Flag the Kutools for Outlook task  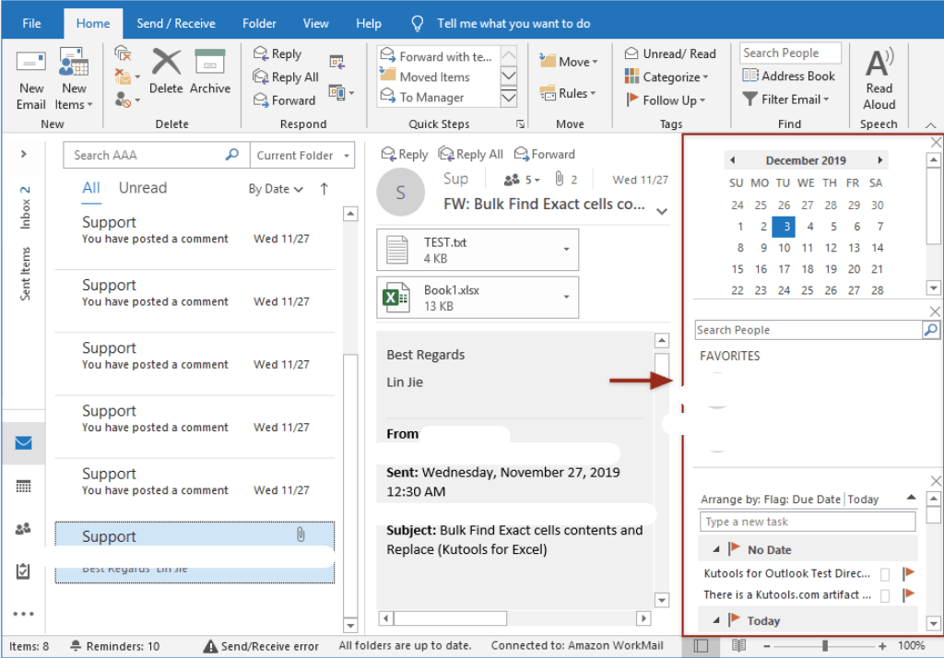[x=911, y=573]
